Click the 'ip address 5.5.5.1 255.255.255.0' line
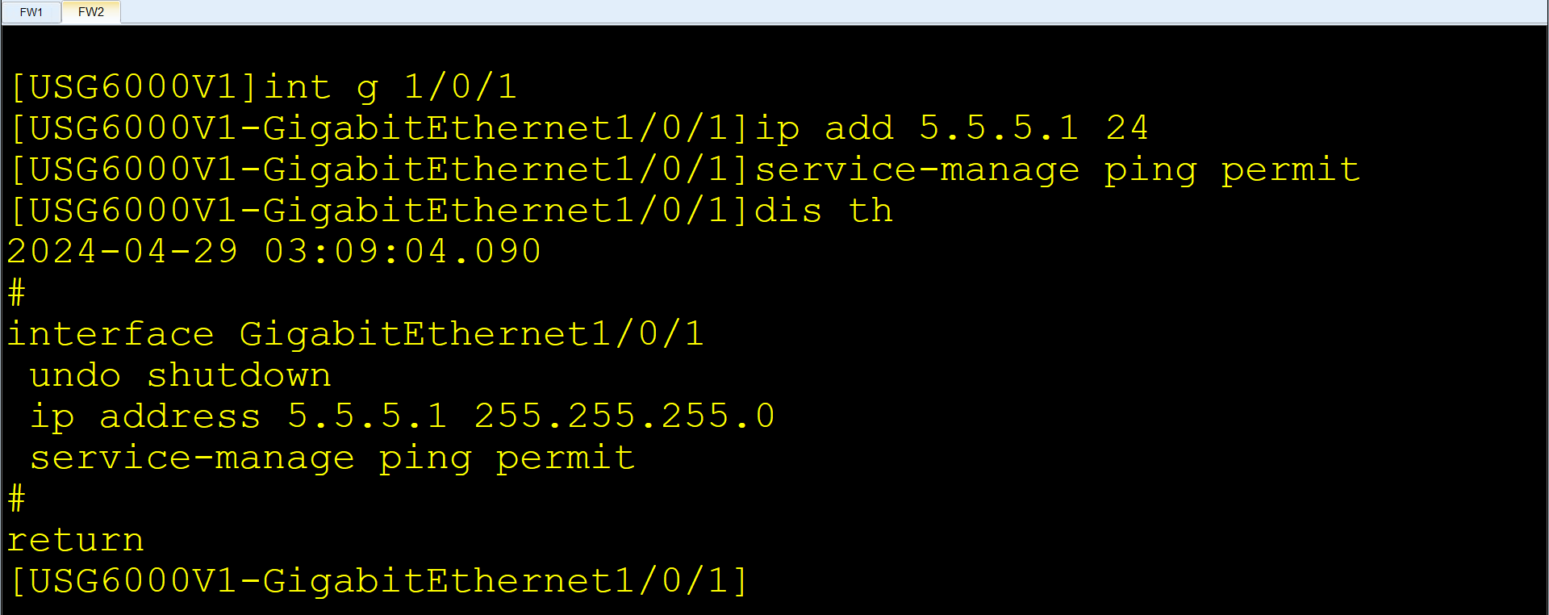The image size is (1549, 615). 399,416
